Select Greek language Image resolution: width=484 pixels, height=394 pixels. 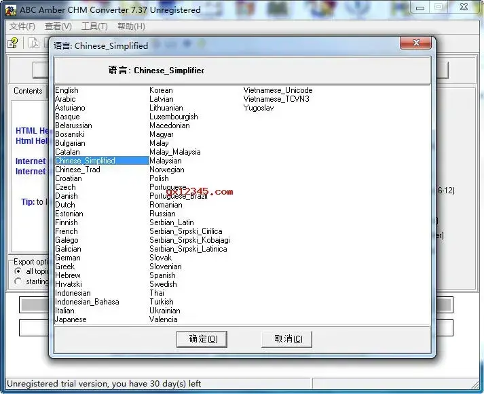(x=64, y=267)
